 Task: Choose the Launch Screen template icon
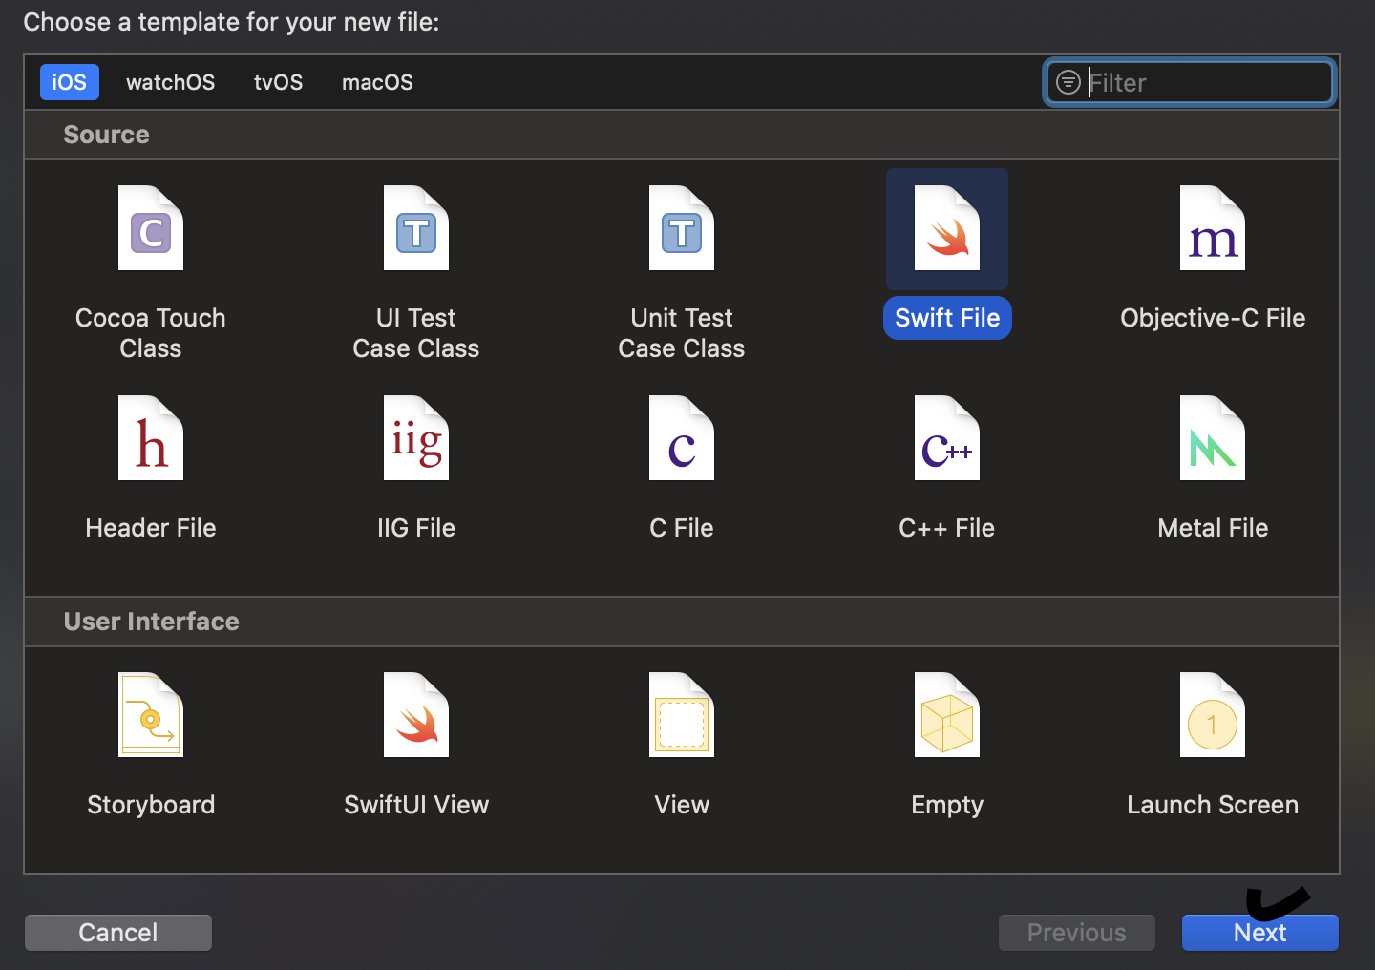click(x=1213, y=715)
